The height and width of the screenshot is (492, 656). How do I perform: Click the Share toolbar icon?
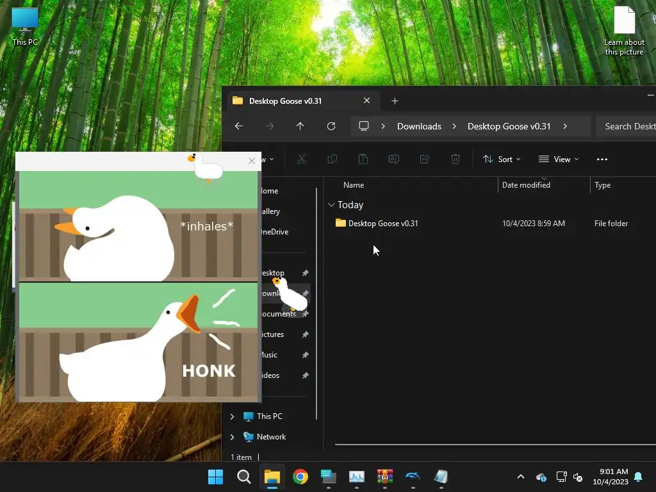425,159
